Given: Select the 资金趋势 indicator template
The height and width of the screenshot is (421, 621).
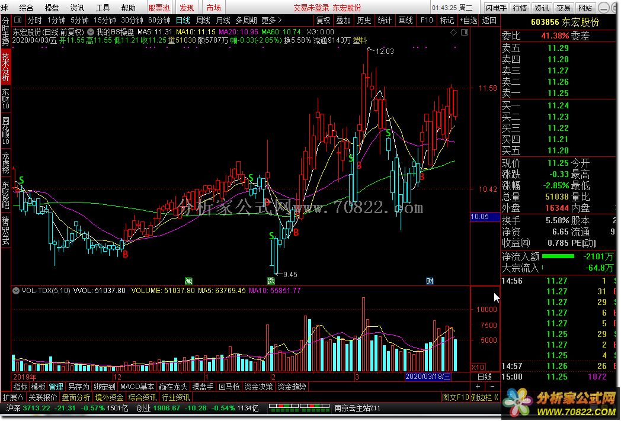Looking at the screenshot, I should 292,387.
